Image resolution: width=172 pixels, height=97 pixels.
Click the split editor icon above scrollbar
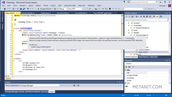[x=122, y=16]
